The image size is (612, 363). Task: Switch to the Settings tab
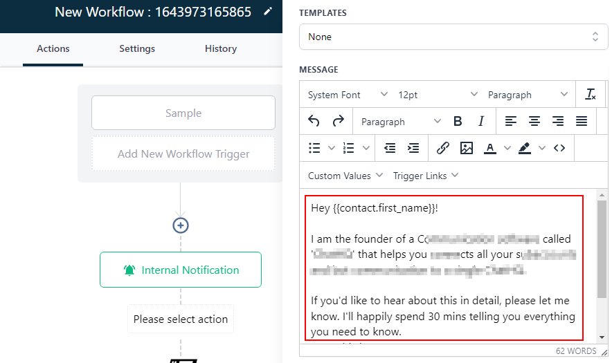click(x=137, y=48)
